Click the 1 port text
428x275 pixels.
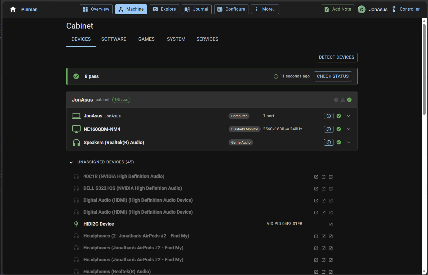click(269, 116)
